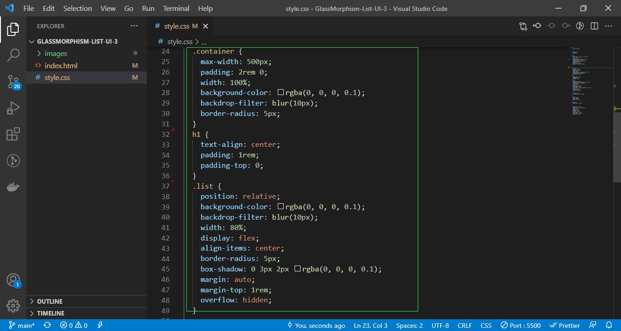Open editor More Actions ellipsis

coord(608,26)
